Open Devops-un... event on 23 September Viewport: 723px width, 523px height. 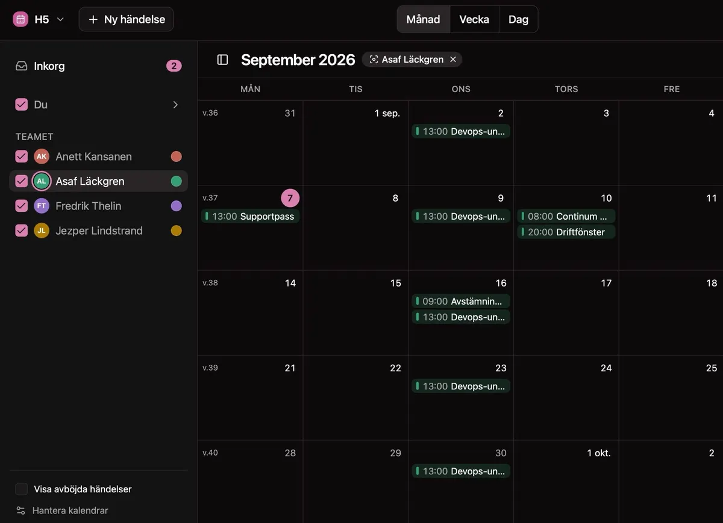coord(461,386)
